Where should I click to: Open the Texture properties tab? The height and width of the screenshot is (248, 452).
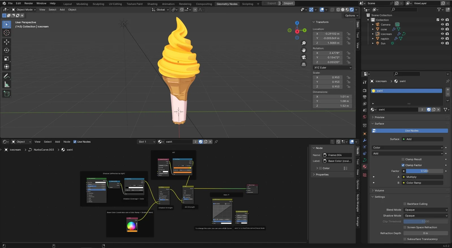365,175
